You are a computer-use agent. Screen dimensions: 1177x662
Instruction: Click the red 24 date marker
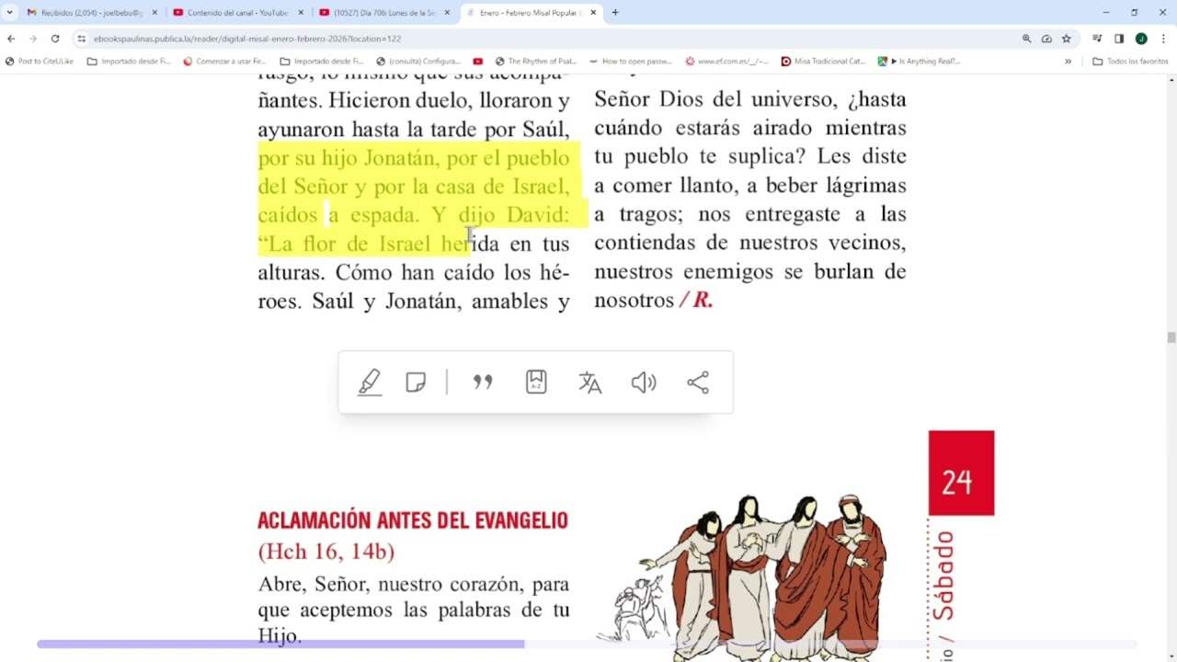coord(961,473)
